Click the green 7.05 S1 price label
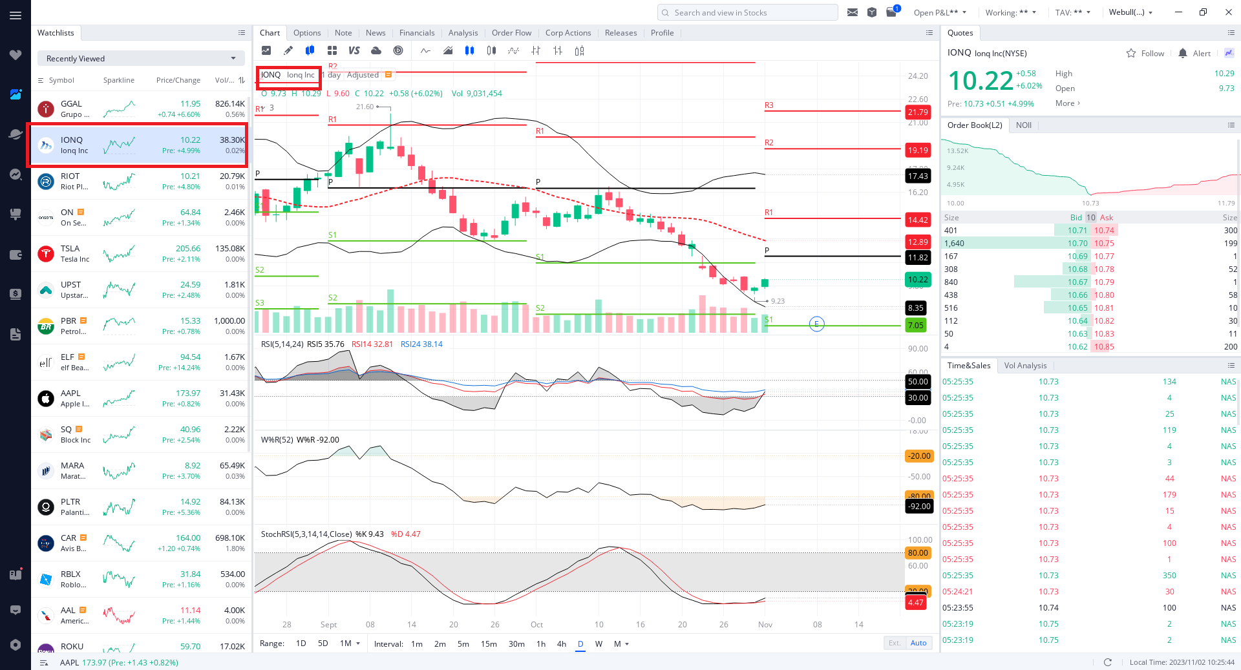This screenshot has width=1241, height=670. point(916,325)
